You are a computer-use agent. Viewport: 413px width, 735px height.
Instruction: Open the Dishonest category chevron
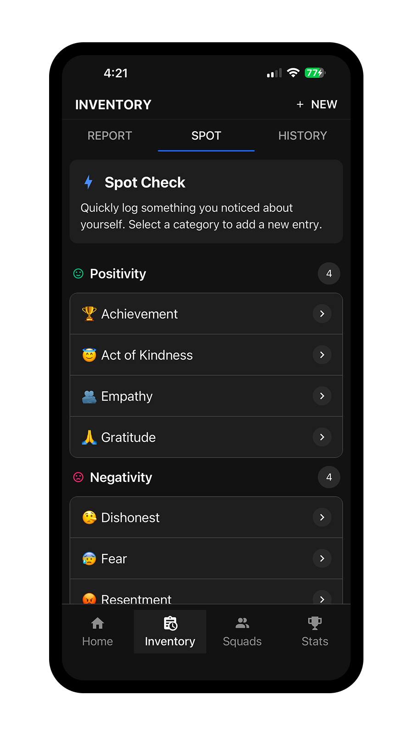tap(322, 517)
